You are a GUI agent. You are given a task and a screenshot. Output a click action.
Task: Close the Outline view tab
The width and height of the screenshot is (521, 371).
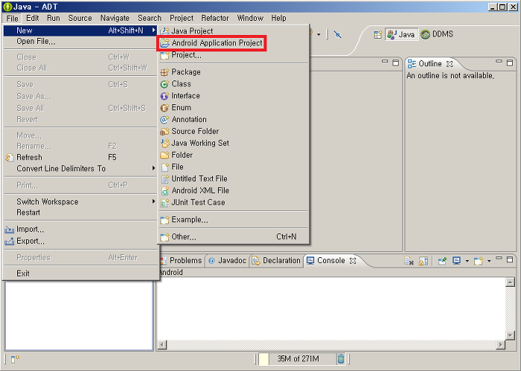[450, 64]
